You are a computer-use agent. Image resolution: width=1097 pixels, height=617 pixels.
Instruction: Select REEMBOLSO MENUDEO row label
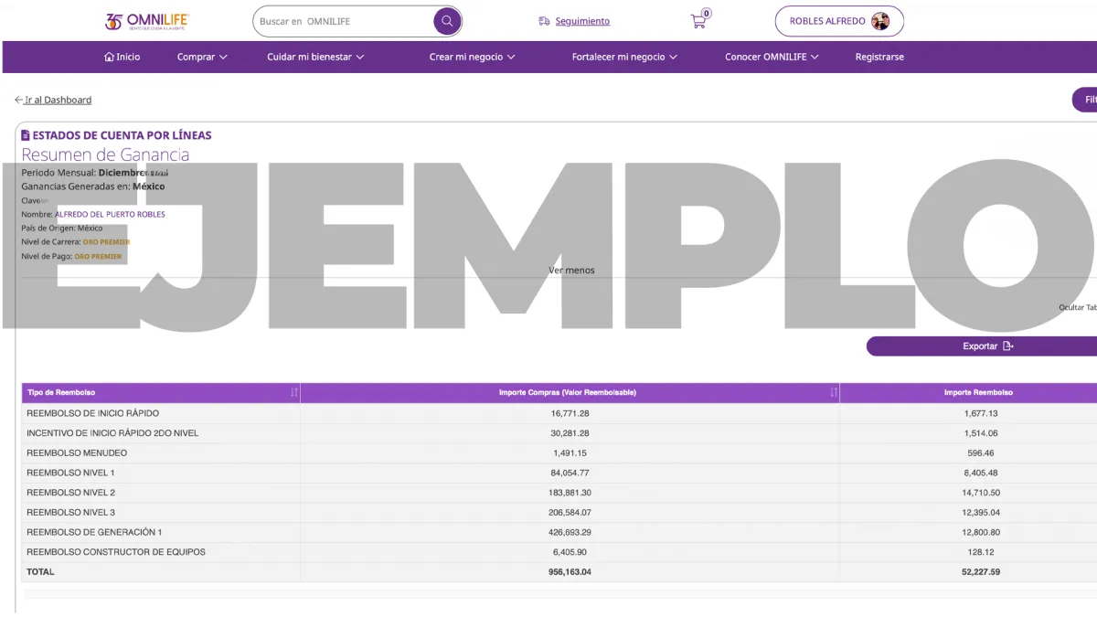[x=77, y=452]
